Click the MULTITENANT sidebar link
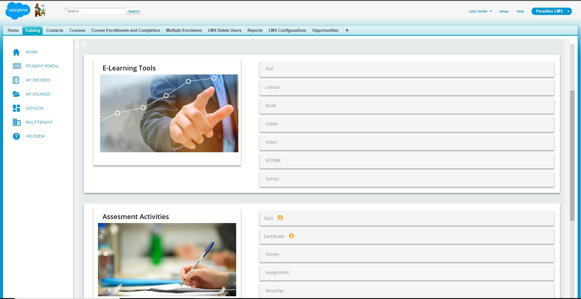This screenshot has height=299, width=581. [x=39, y=122]
